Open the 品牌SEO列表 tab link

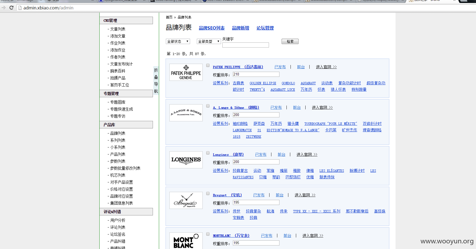212,28
